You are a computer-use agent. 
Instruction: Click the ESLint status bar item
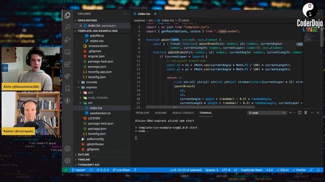click(x=282, y=170)
